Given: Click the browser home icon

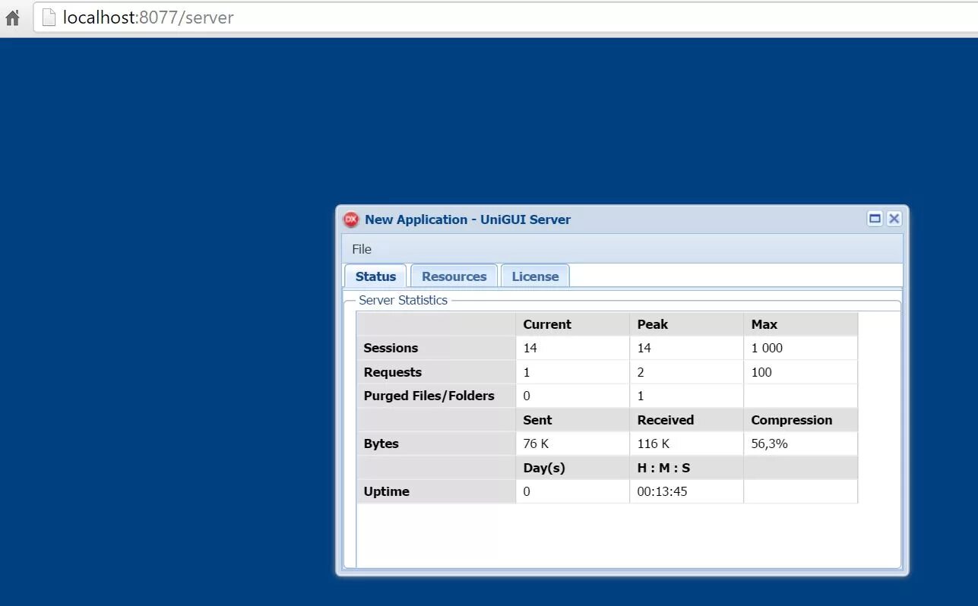Looking at the screenshot, I should tap(12, 17).
